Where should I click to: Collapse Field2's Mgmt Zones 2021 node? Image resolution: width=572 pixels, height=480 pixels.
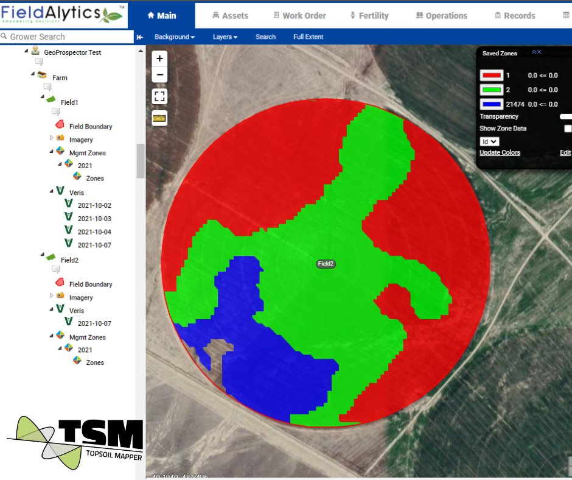[60, 348]
